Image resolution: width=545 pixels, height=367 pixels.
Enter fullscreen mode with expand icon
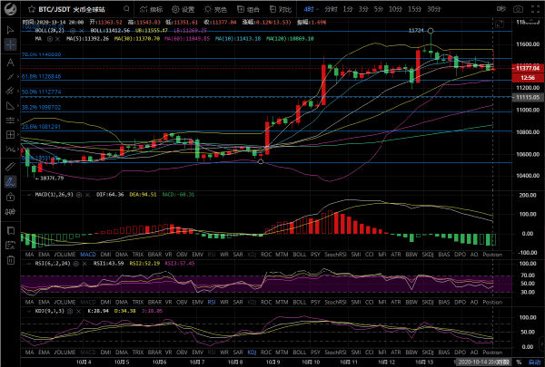[x=536, y=9]
